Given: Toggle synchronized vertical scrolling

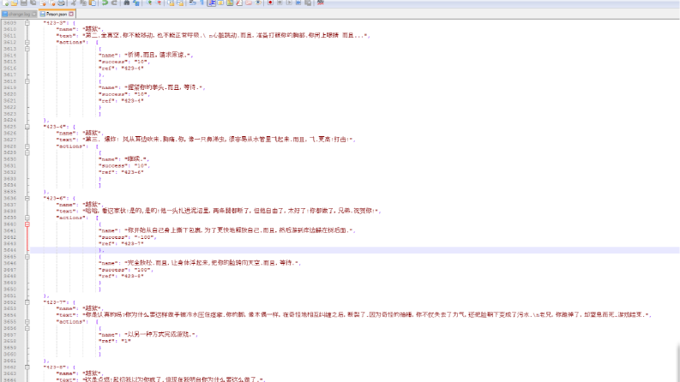Looking at the screenshot, I should [171, 3].
